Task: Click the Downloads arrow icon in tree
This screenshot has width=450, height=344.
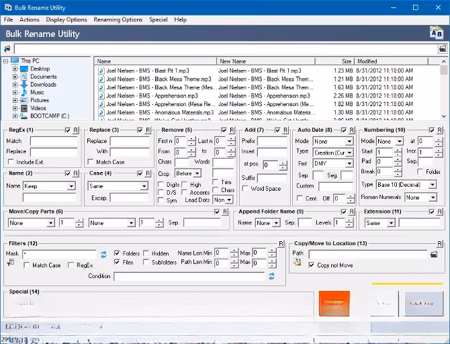Action: (x=24, y=85)
